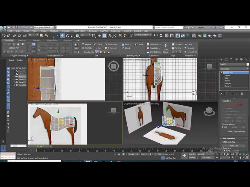Open the Create tab plus icon in command panel
The height and width of the screenshot is (187, 250).
pos(221,60)
